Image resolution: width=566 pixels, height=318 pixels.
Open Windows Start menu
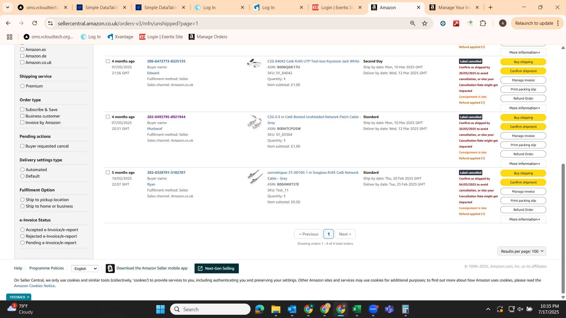160,309
